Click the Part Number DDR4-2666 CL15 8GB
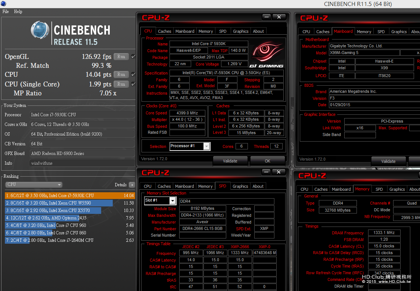420x291 pixels. coord(202,228)
